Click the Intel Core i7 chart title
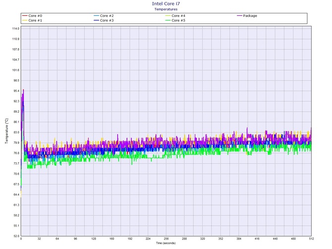332x249 pixels. coord(166,3)
